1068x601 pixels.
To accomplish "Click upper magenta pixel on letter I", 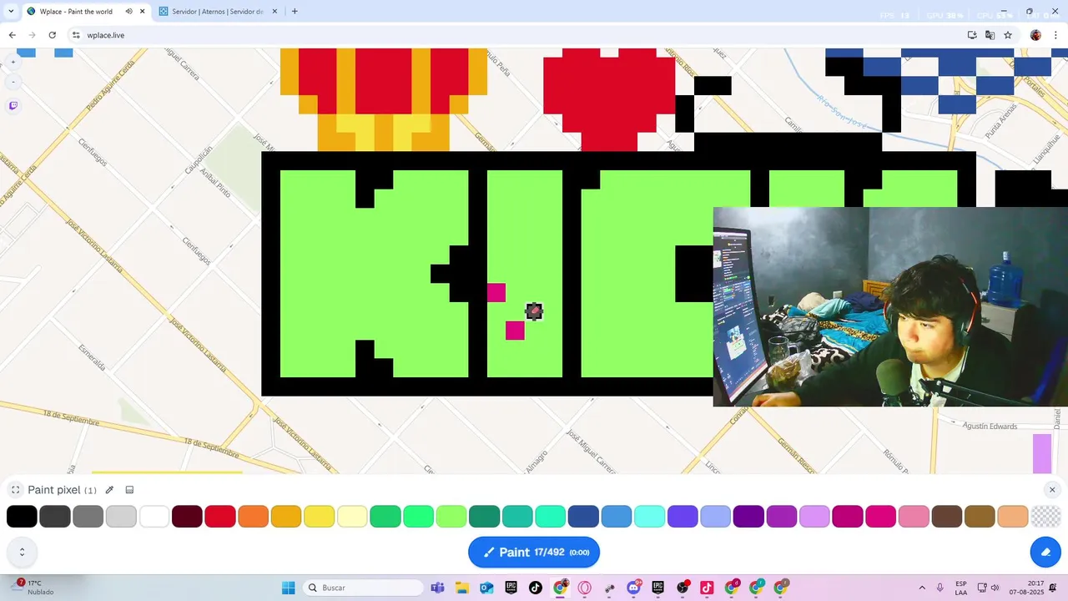I will point(496,292).
